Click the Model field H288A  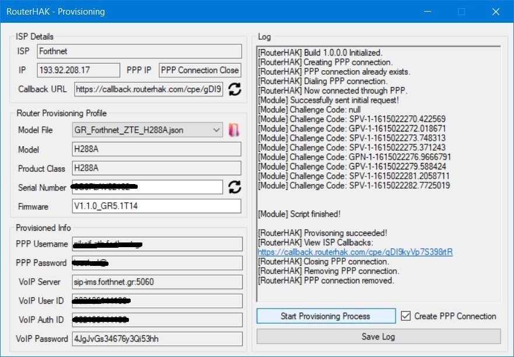[x=156, y=149]
